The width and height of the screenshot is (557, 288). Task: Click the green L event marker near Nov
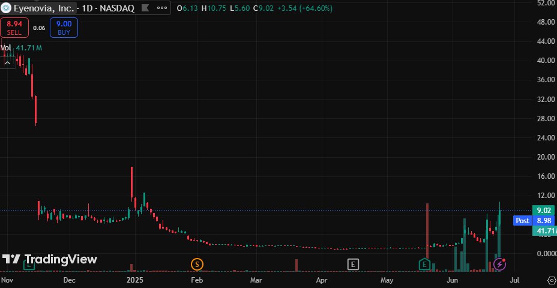tap(29, 265)
